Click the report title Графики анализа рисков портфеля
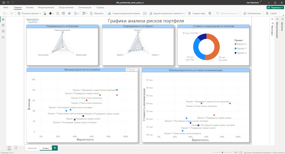 click(146, 21)
